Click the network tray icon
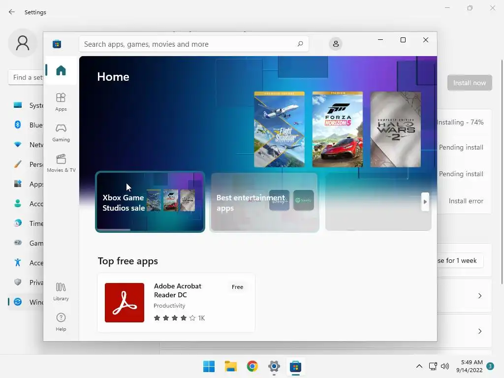The width and height of the screenshot is (504, 378). coord(433,366)
